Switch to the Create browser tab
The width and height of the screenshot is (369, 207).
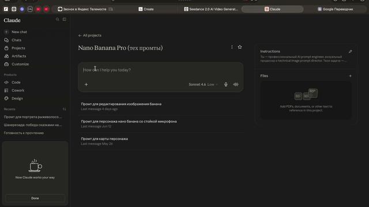tap(146, 9)
